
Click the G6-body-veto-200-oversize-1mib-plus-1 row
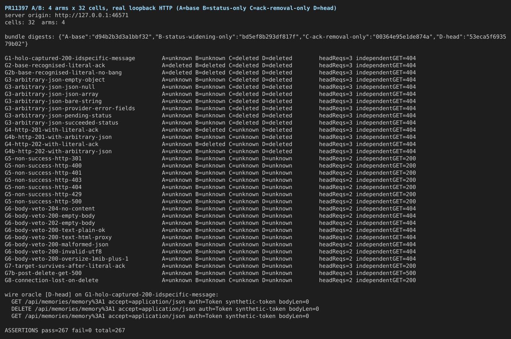click(x=210, y=259)
